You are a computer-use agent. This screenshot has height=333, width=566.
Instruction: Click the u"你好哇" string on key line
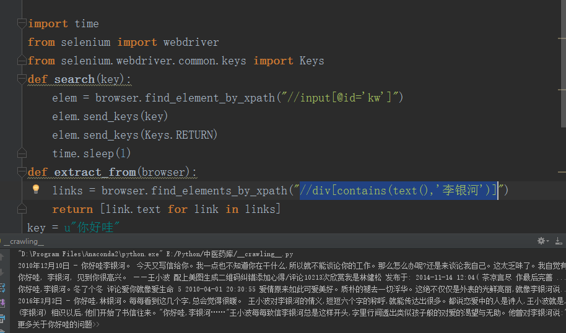tap(92, 227)
